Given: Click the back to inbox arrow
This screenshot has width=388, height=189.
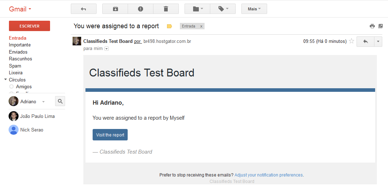Looking at the screenshot, I should [83, 9].
